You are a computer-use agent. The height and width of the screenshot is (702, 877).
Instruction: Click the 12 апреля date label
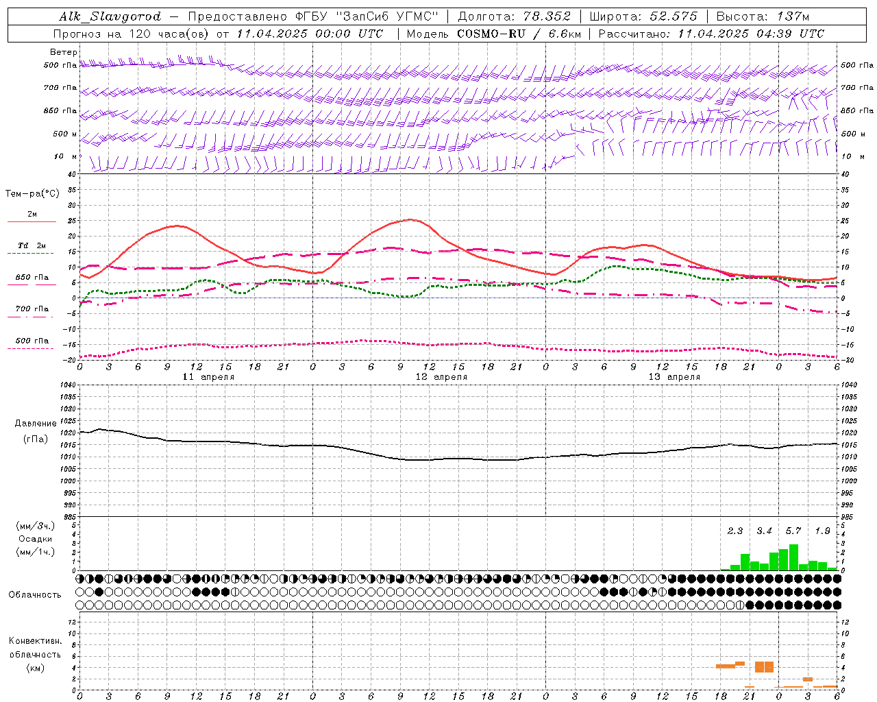point(441,377)
